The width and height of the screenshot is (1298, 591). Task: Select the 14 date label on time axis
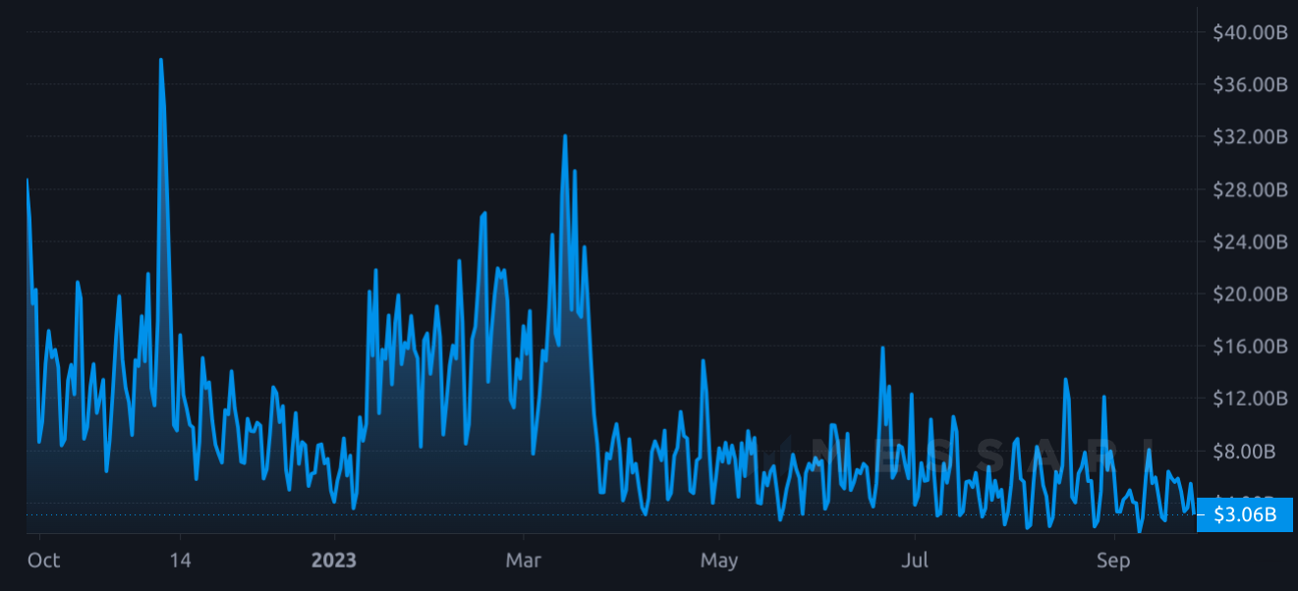point(180,561)
